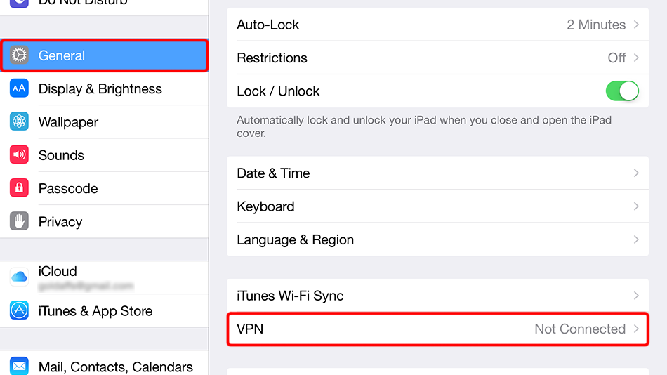Open Restrictions using its chevron arrow
The width and height of the screenshot is (667, 375).
pyautogui.click(x=636, y=58)
